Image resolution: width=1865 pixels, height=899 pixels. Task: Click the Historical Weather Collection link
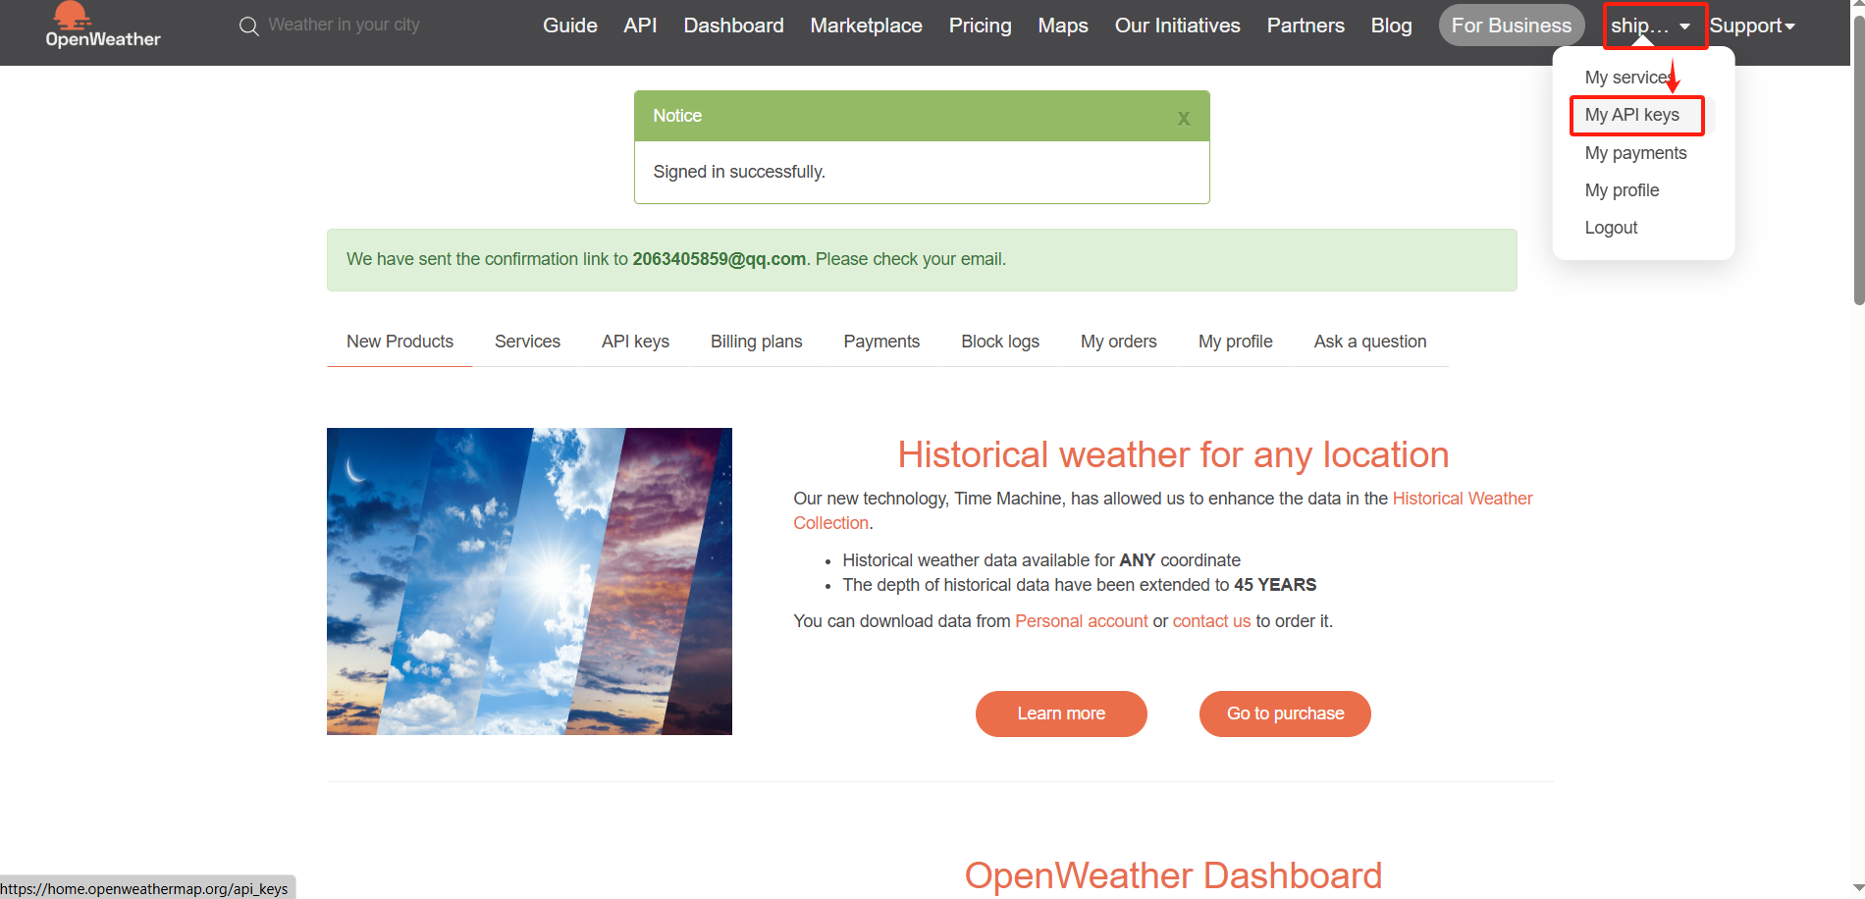(1462, 499)
